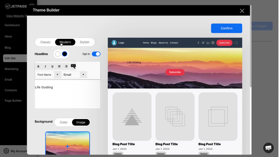Select Edit Site in the sidebar
280x157 pixels.
pos(15,58)
